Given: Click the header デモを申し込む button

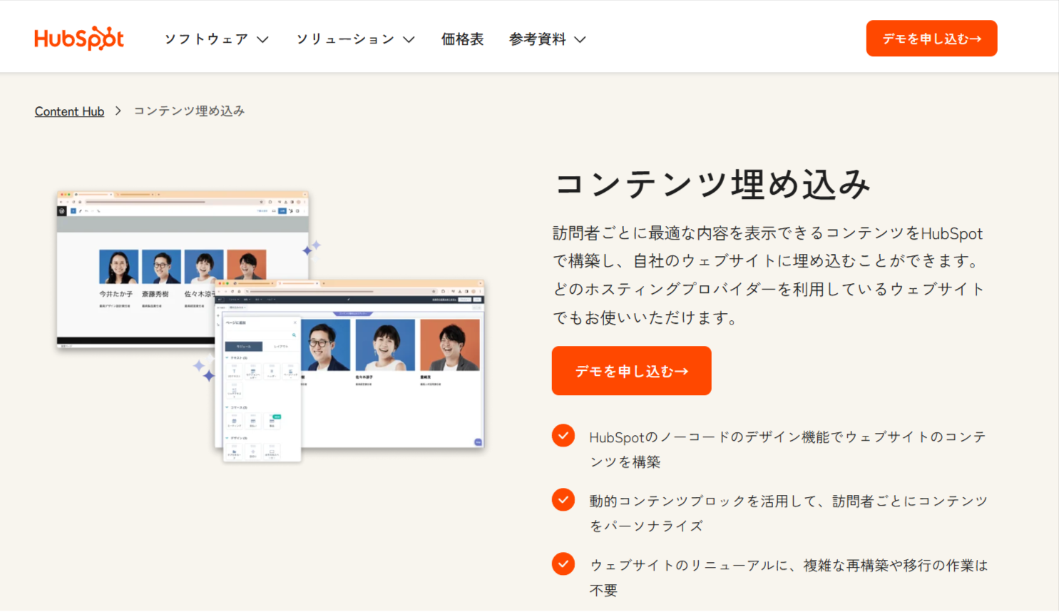Looking at the screenshot, I should pos(931,39).
